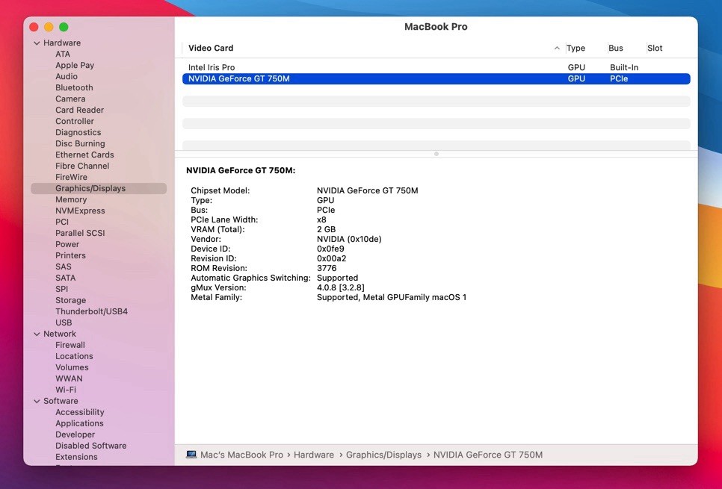Open NVMExpress in the sidebar
This screenshot has height=489, width=722.
pyautogui.click(x=80, y=211)
